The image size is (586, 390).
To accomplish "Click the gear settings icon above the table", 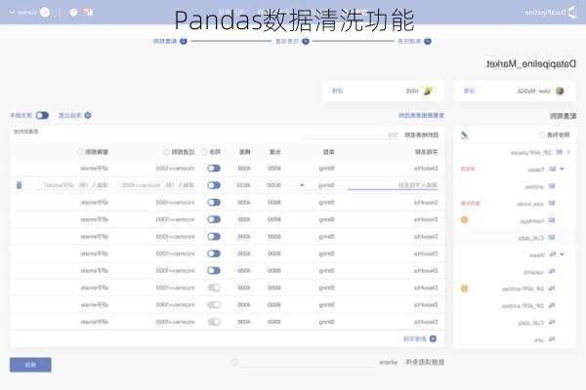I will [x=88, y=115].
